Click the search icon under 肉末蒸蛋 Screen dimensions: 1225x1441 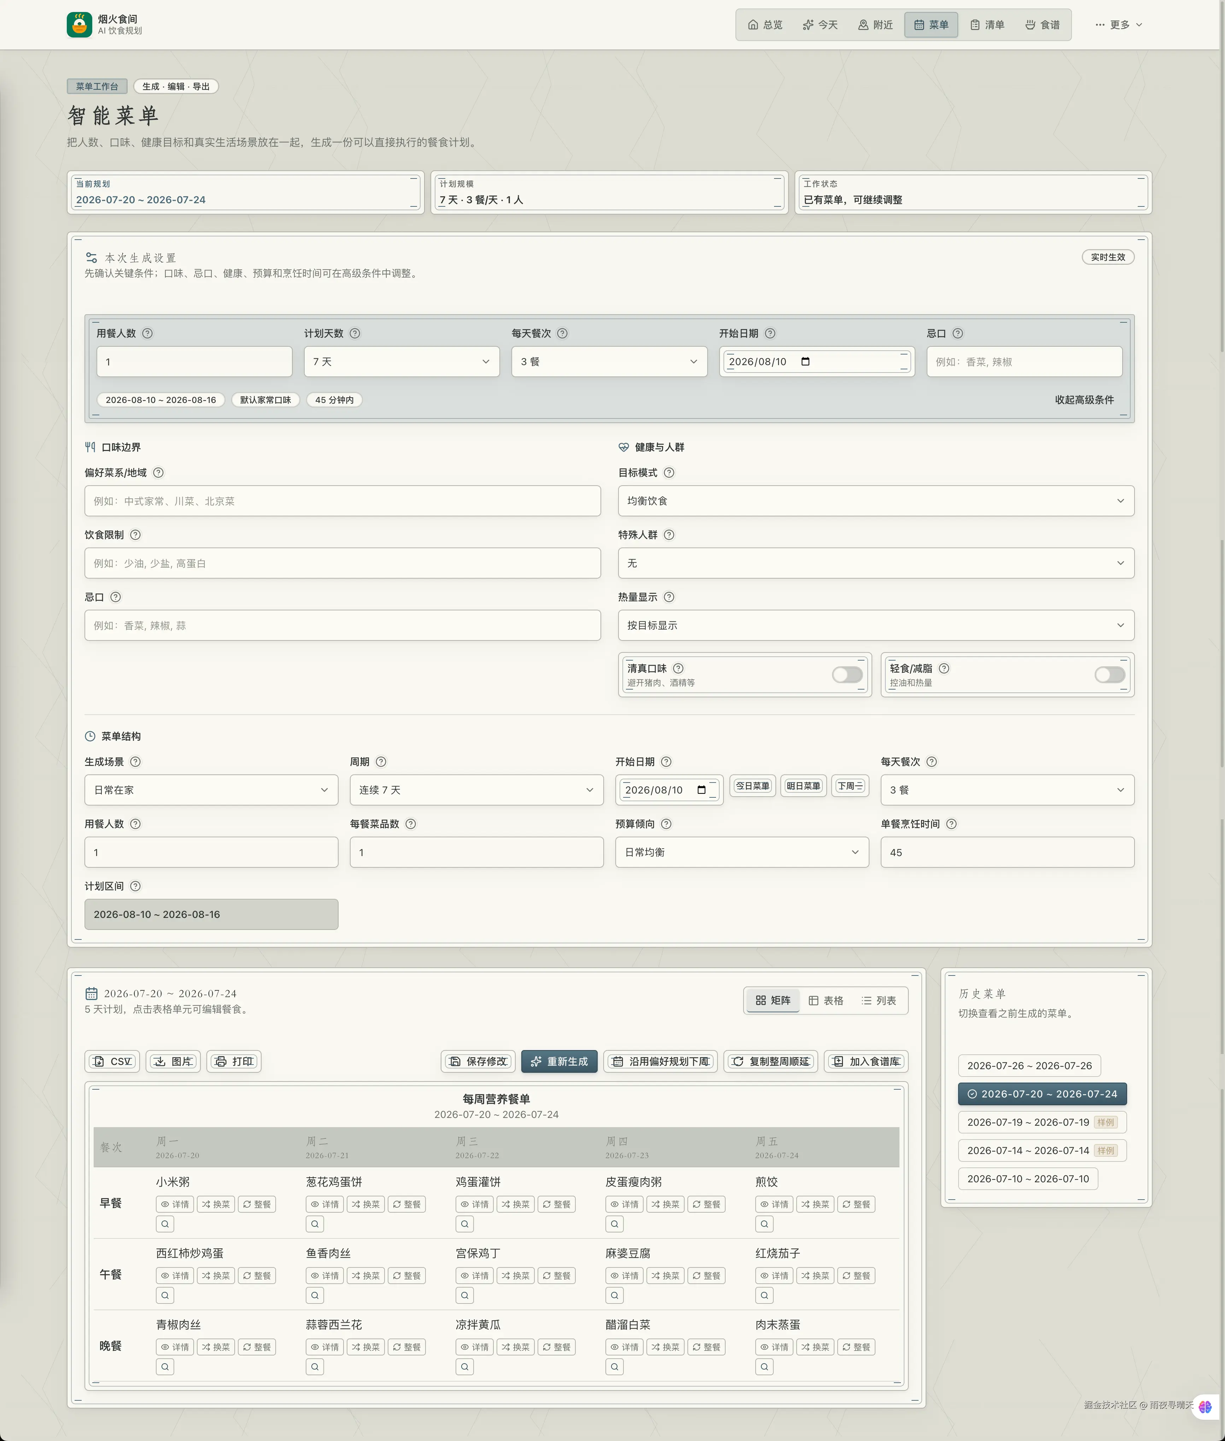point(764,1367)
